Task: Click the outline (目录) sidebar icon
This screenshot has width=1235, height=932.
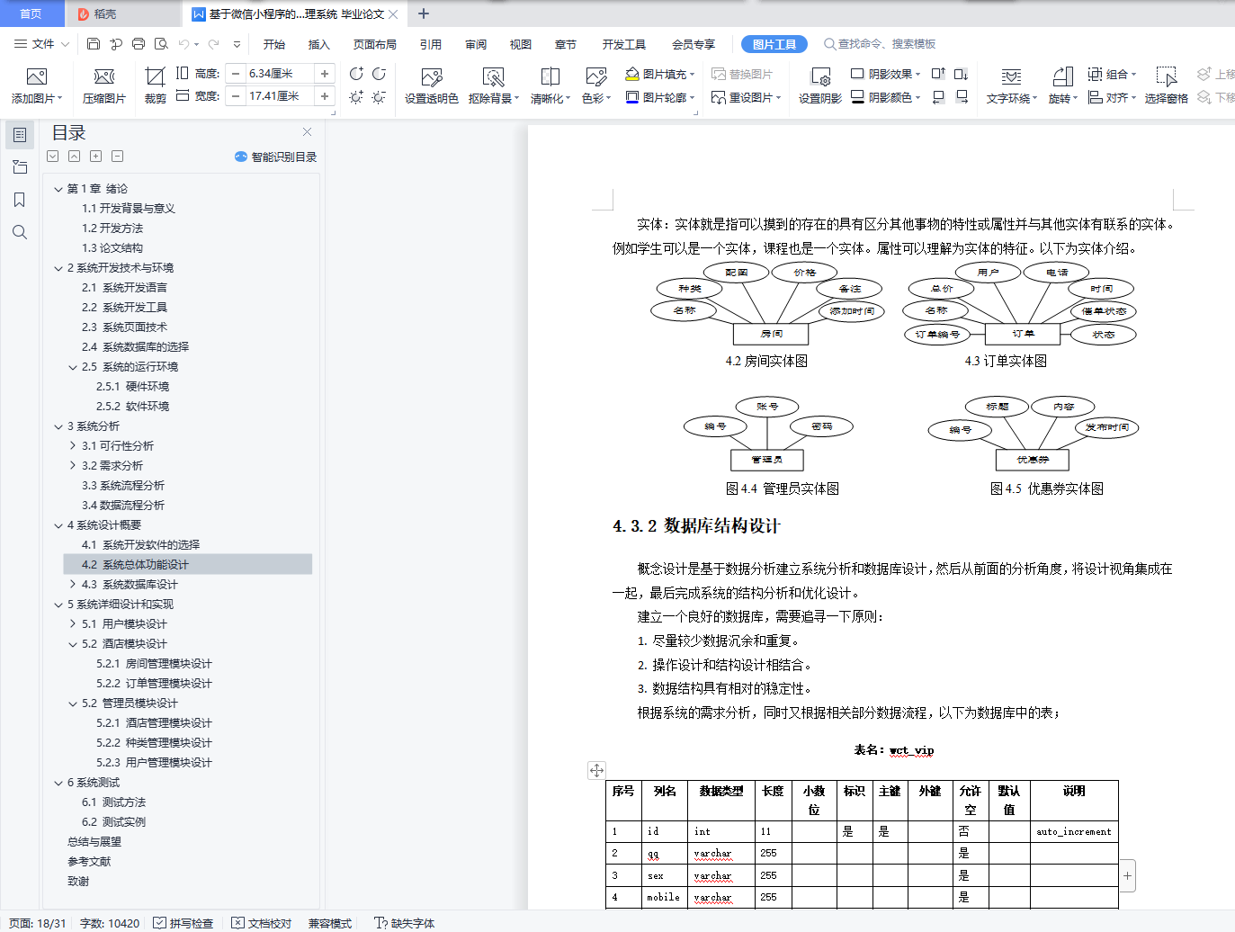Action: [x=20, y=135]
